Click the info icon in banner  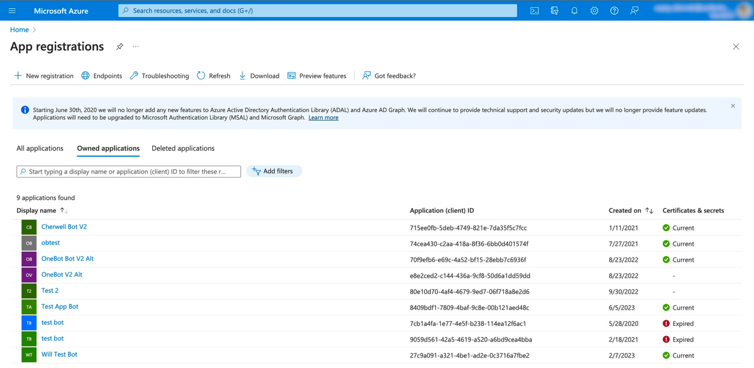(x=25, y=110)
